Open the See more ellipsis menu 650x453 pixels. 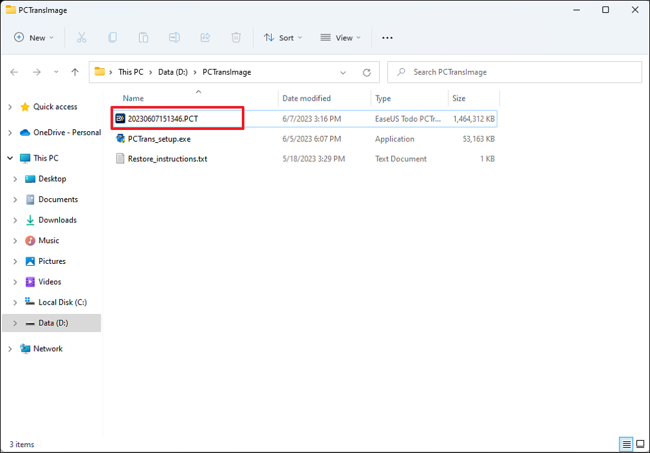[x=387, y=38]
